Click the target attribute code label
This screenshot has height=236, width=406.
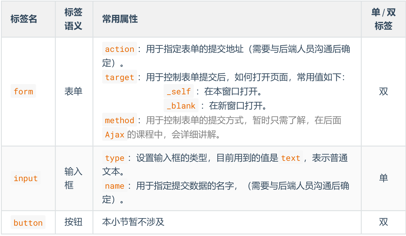119,77
